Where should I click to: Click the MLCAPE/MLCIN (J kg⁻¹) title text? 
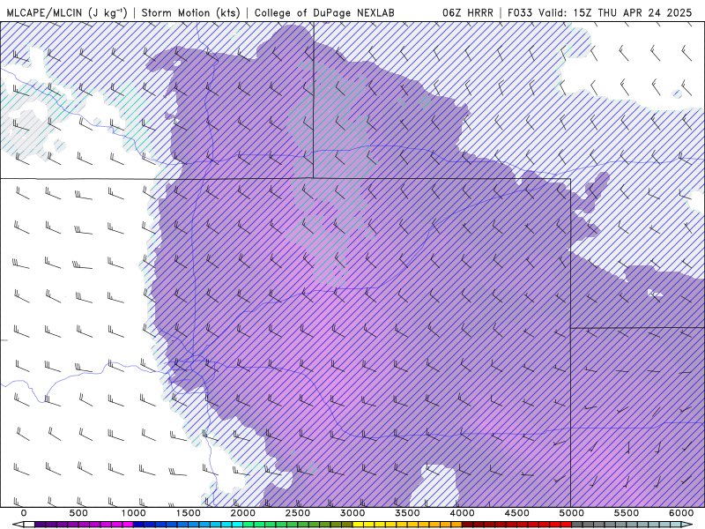[67, 12]
